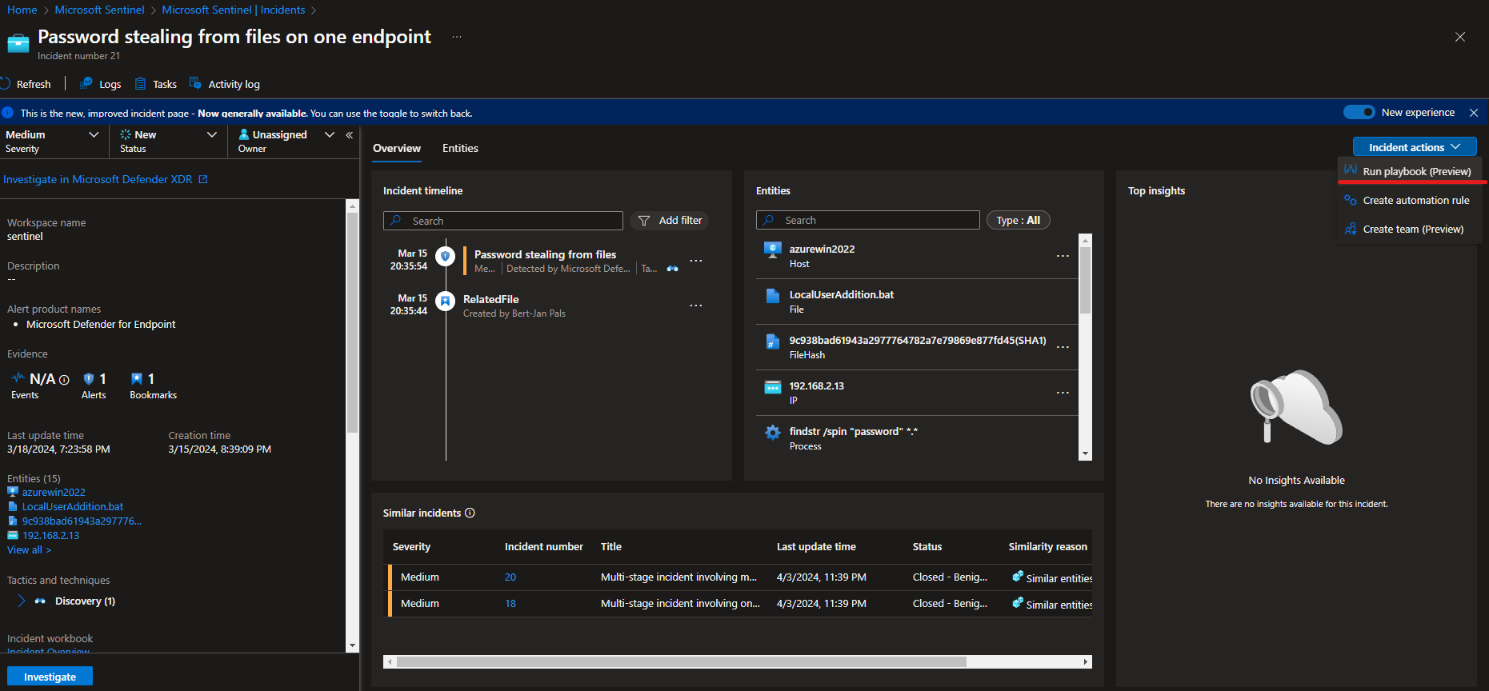
Task: Open more options for Password stealing alert
Action: pos(696,261)
